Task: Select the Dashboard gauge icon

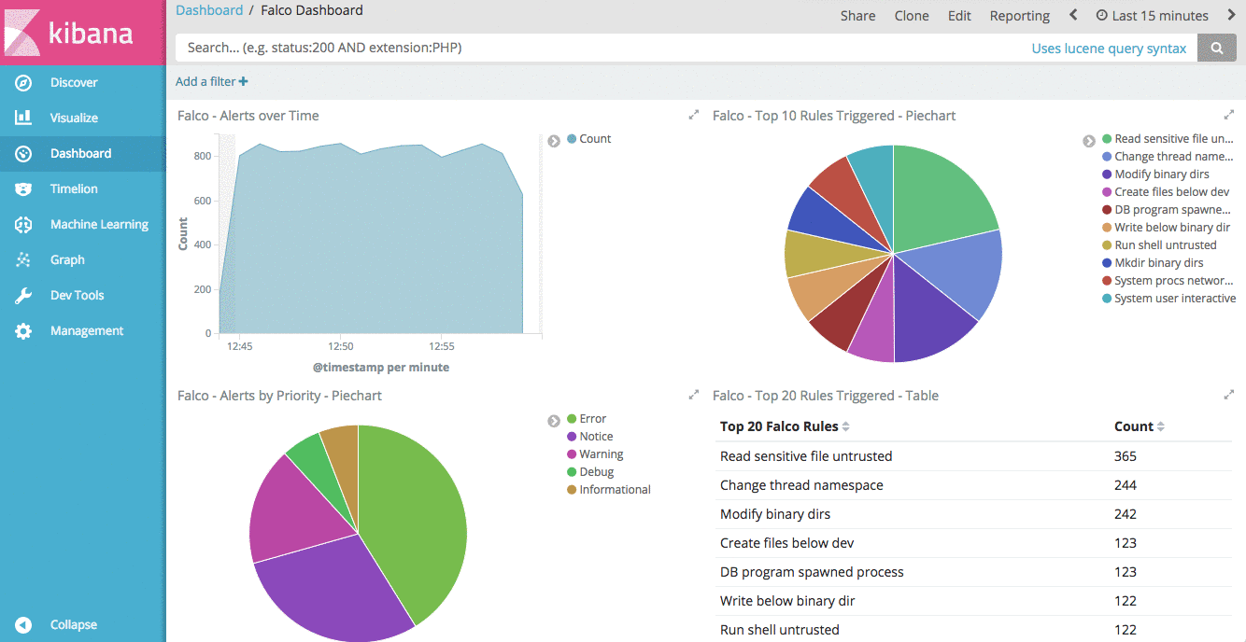Action: pyautogui.click(x=23, y=154)
